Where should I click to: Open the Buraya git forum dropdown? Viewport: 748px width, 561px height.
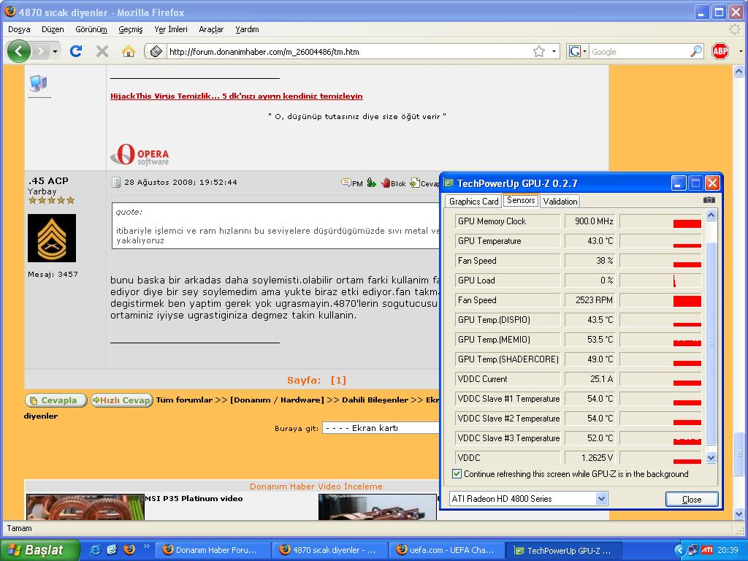tap(381, 428)
